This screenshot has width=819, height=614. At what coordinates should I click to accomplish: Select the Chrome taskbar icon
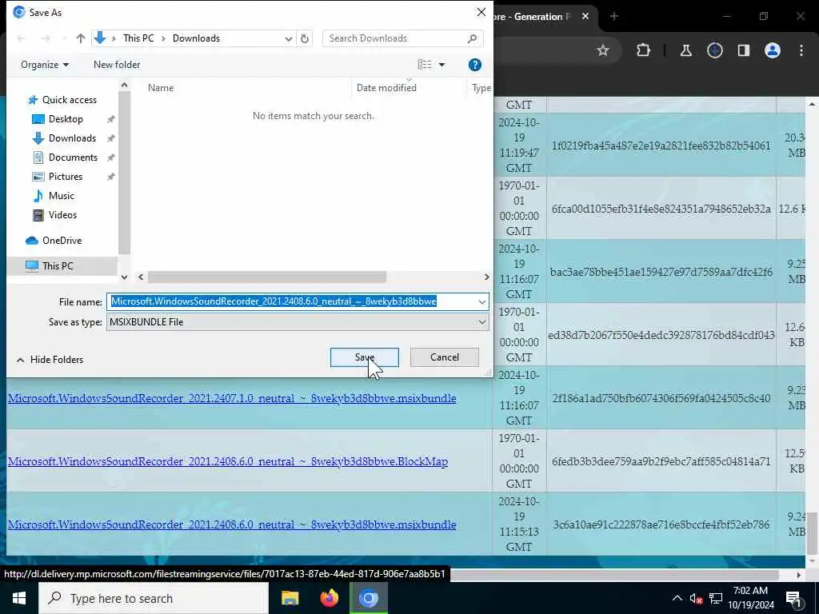point(368,598)
